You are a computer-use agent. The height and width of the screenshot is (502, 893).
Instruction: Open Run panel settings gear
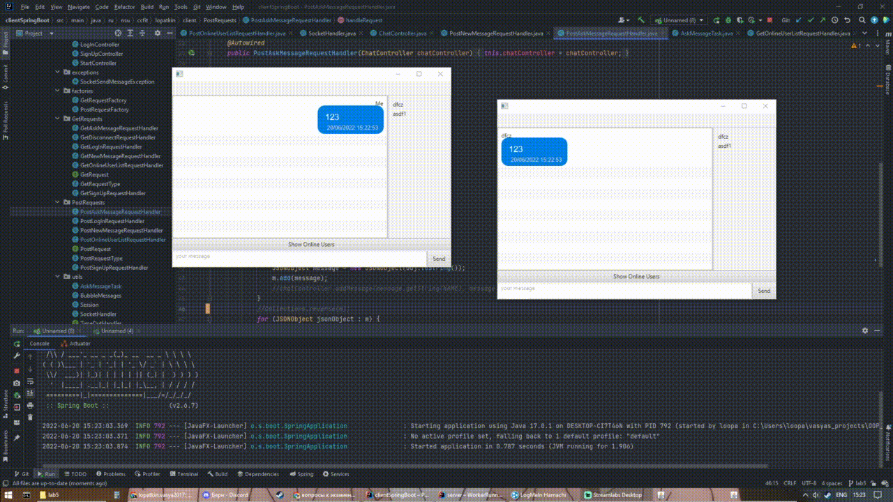tap(865, 330)
